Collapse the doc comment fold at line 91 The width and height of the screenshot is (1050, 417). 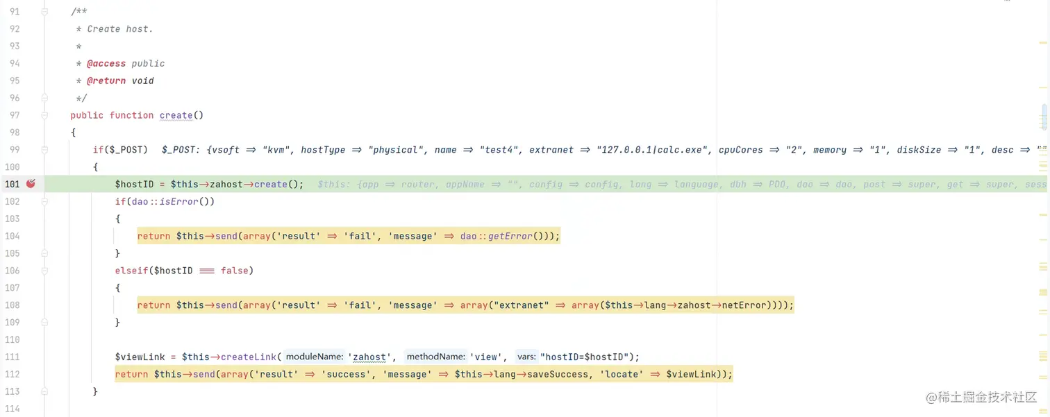(x=44, y=12)
